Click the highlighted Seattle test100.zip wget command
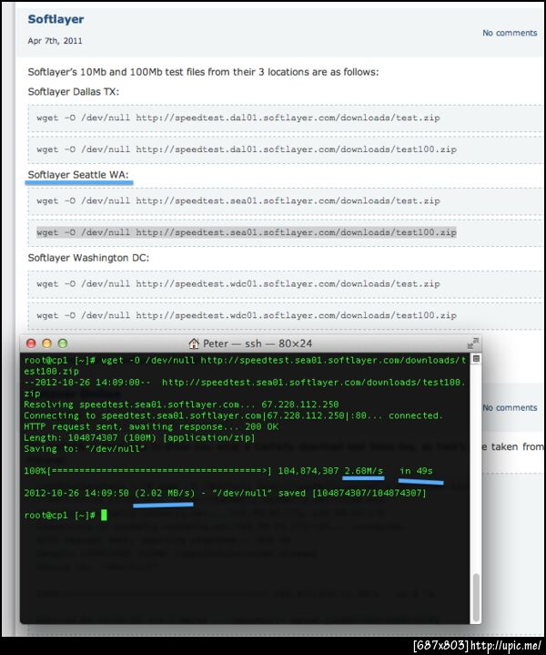Viewport: 546px width, 655px height. pos(247,232)
